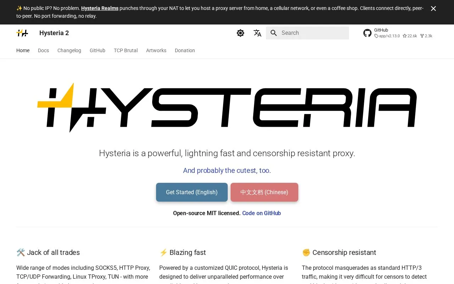Follow the Hysteria Realms banner link
This screenshot has width=454, height=284.
point(100,8)
